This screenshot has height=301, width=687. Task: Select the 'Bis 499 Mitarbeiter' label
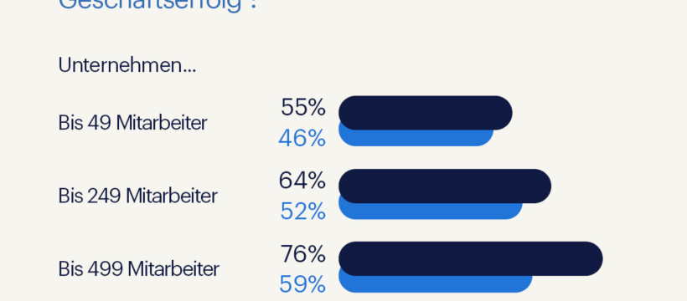138,268
